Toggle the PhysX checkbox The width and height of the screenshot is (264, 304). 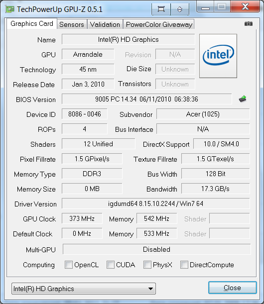click(x=147, y=265)
